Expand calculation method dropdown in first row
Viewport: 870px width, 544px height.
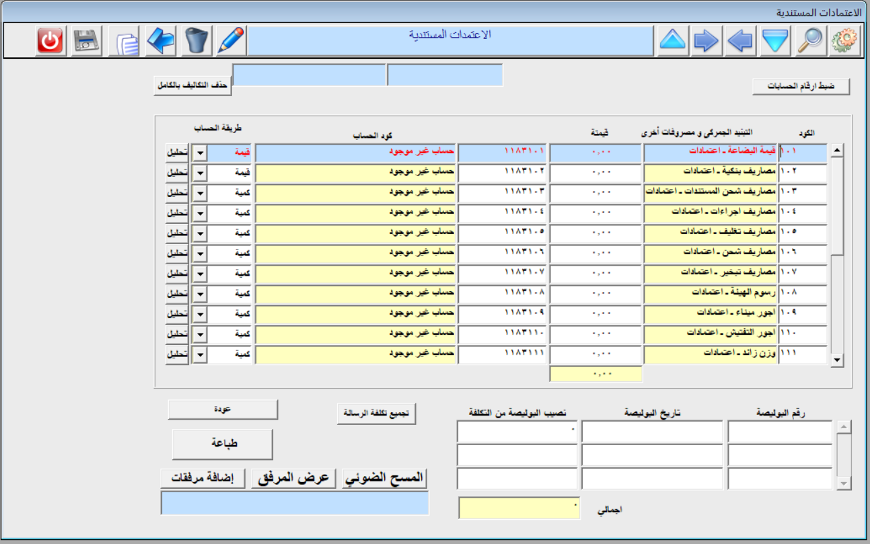pos(200,153)
